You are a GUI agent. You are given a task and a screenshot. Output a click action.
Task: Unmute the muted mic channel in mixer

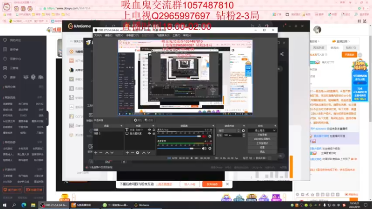(x=204, y=136)
